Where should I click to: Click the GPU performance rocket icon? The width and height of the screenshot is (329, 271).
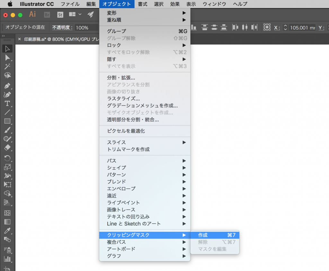[91, 14]
